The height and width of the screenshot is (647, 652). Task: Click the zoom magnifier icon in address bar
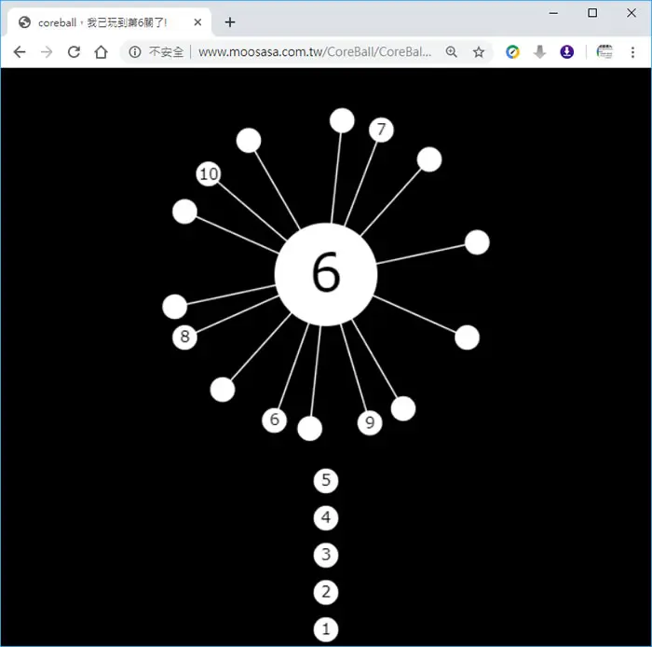coord(452,52)
